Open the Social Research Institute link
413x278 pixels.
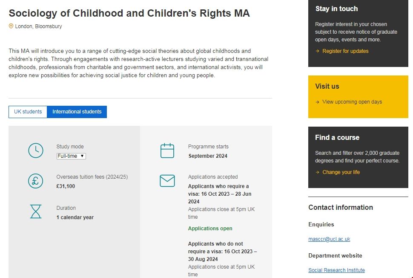click(x=336, y=270)
